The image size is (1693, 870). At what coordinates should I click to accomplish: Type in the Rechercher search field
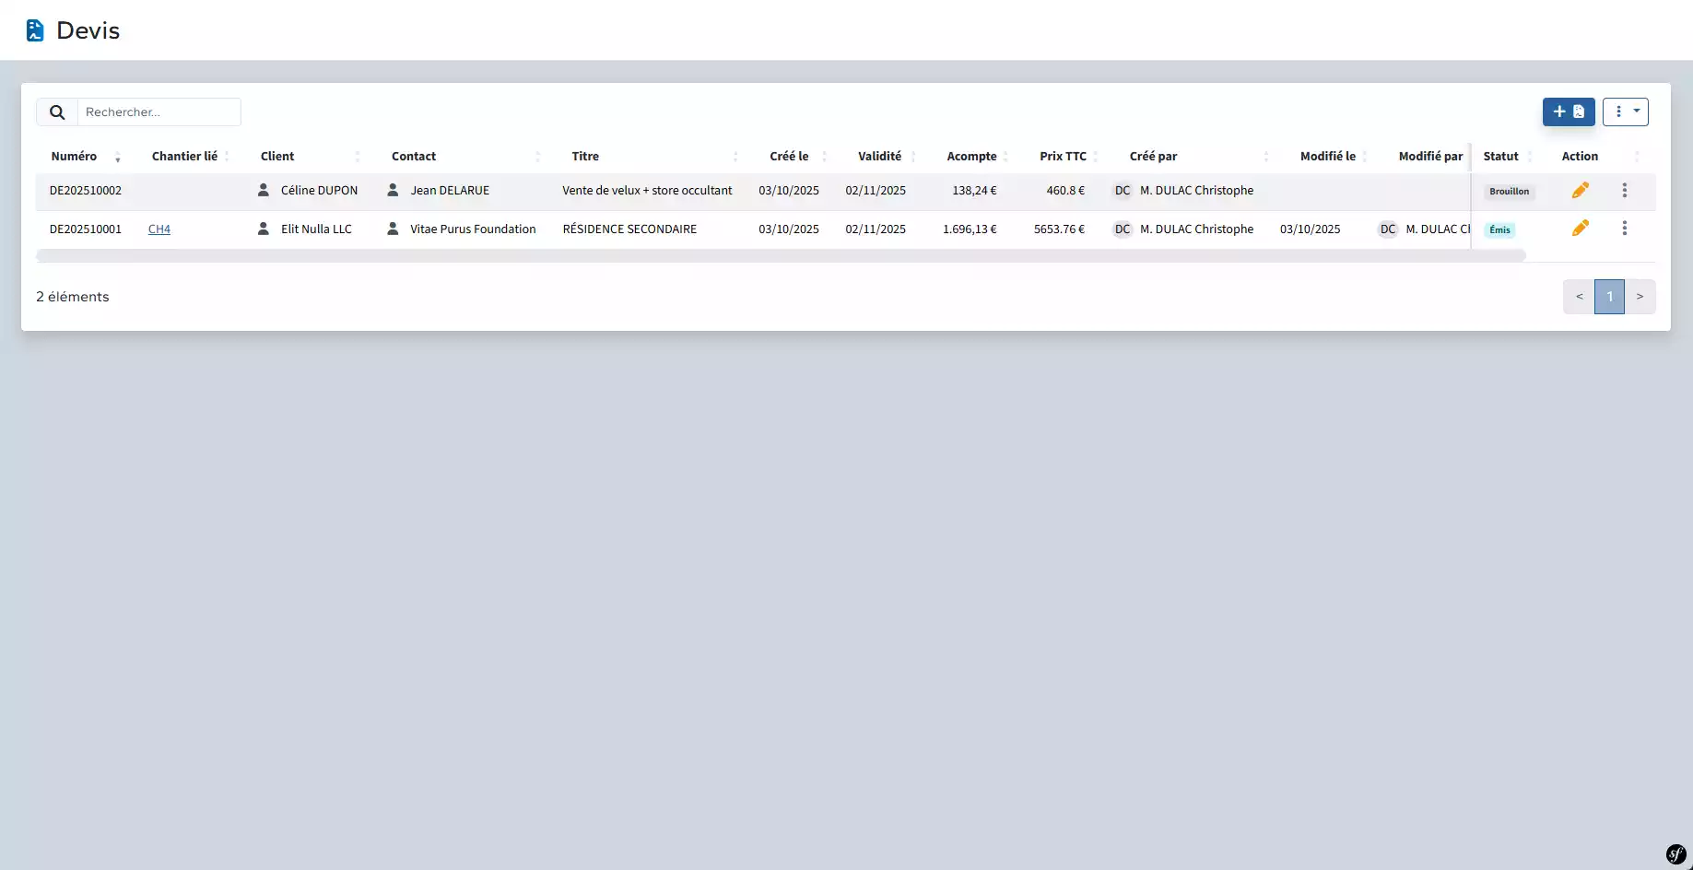pos(159,112)
